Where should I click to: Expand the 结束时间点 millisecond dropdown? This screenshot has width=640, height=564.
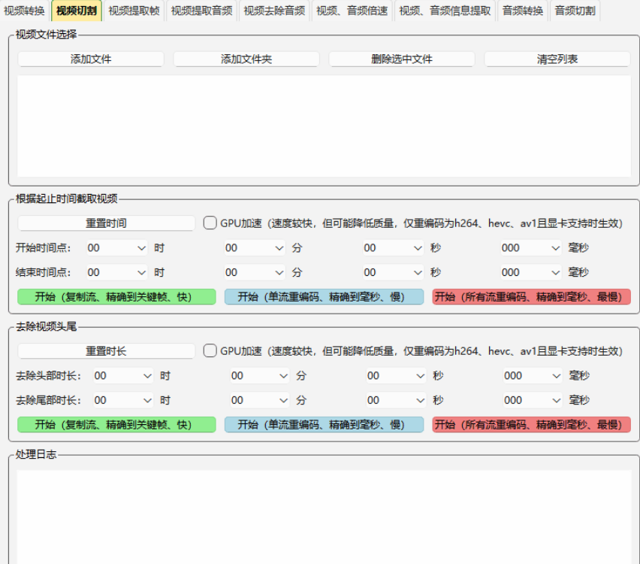[531, 272]
